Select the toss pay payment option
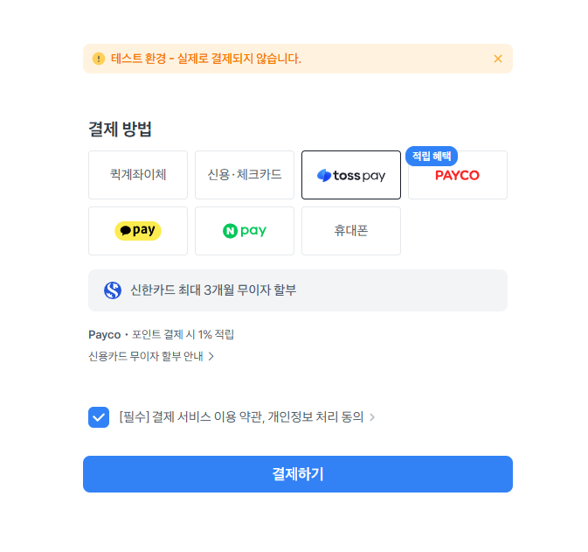 pos(351,175)
